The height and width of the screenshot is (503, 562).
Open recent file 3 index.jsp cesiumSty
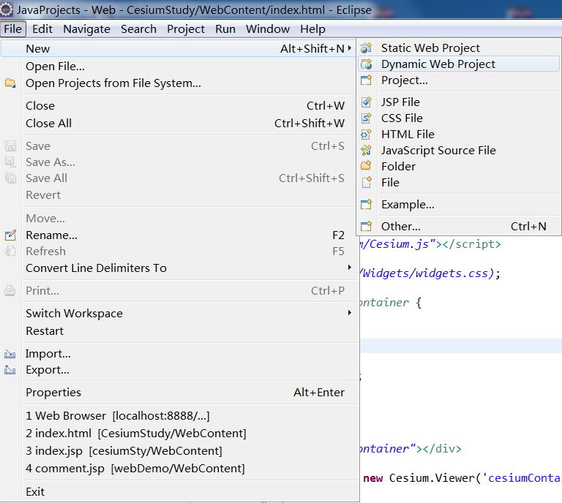pyautogui.click(x=180, y=451)
